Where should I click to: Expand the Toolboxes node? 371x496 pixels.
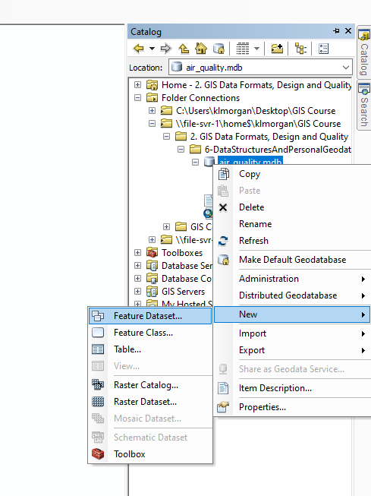137,253
